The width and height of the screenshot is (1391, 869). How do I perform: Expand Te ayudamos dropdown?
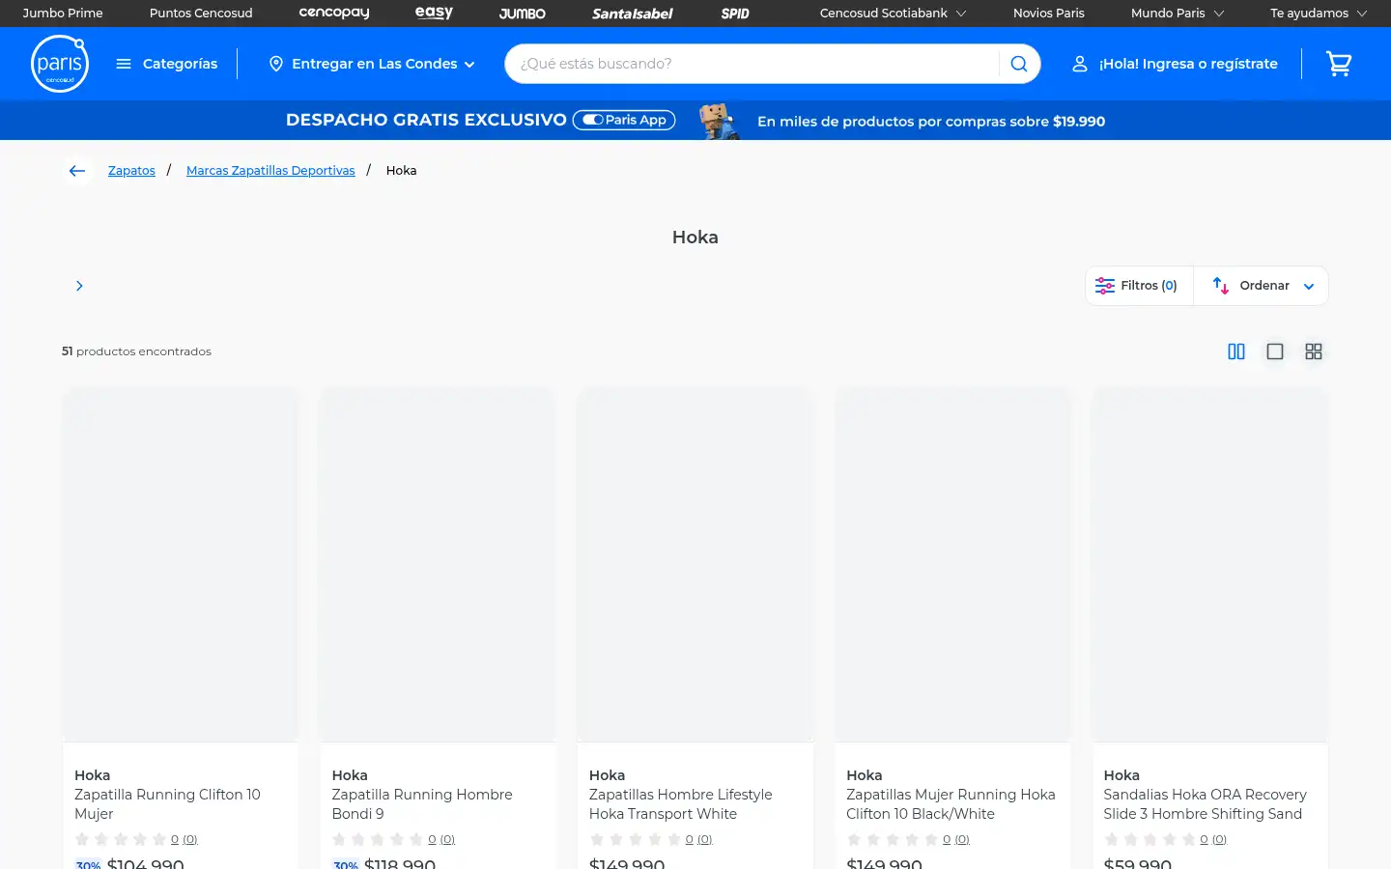tap(1319, 14)
